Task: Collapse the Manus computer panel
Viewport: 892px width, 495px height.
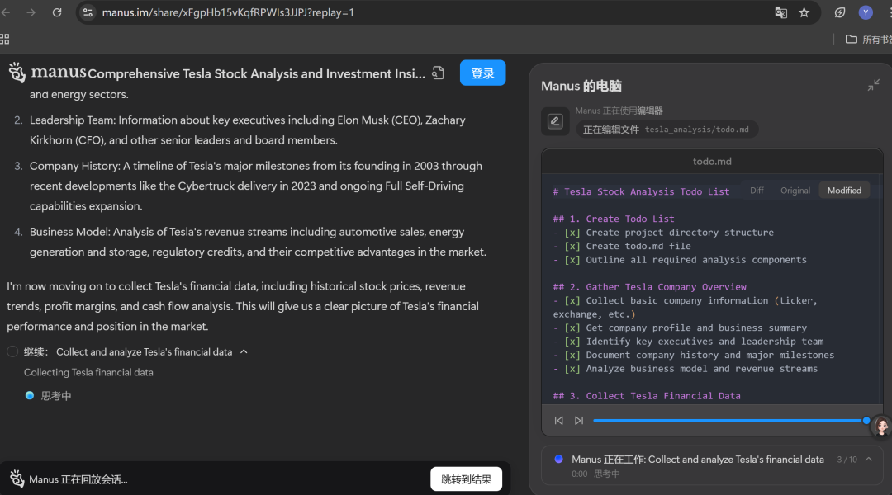Action: pos(873,86)
